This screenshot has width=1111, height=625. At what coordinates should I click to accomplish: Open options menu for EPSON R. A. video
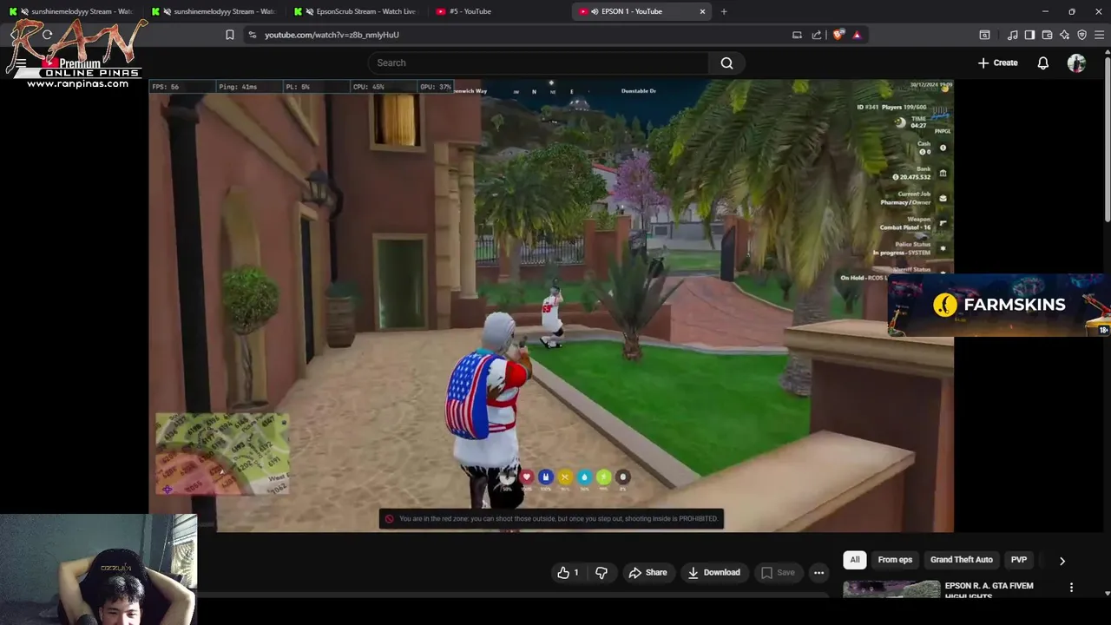click(1071, 588)
